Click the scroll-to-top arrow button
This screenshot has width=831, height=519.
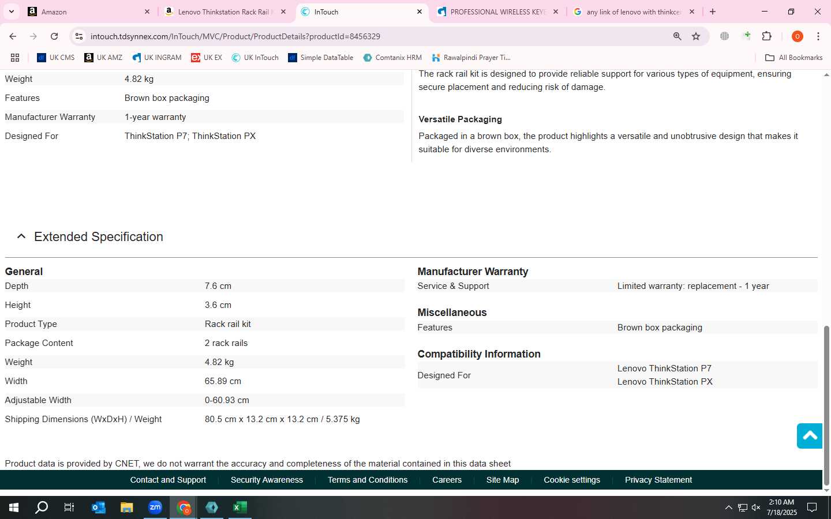[x=809, y=436]
